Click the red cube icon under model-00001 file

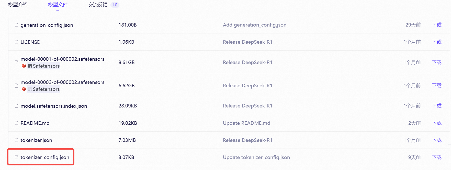pos(24,66)
